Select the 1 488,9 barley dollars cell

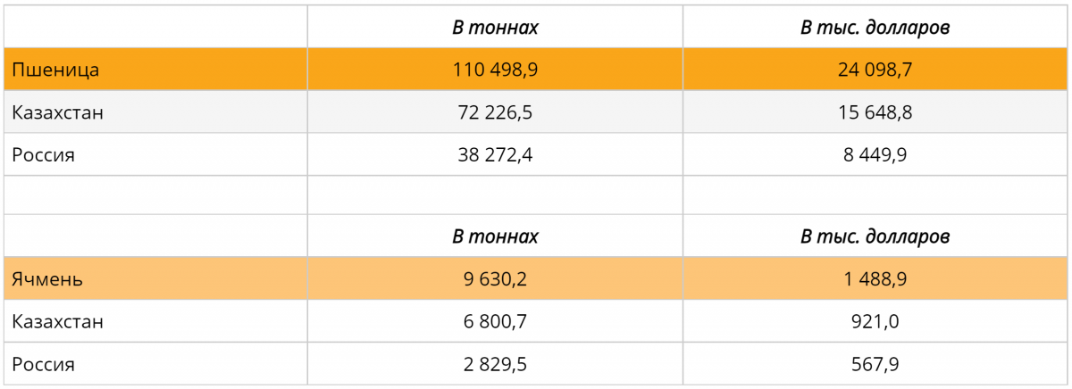coord(875,279)
